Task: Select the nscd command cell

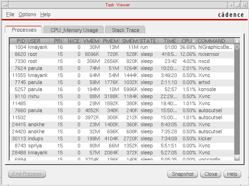Action: tap(204, 61)
